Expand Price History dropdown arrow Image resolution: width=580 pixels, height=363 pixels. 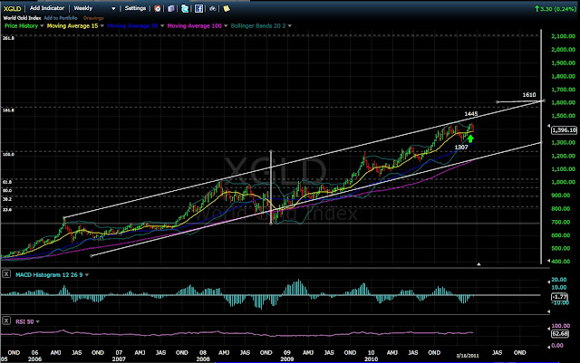click(x=42, y=26)
